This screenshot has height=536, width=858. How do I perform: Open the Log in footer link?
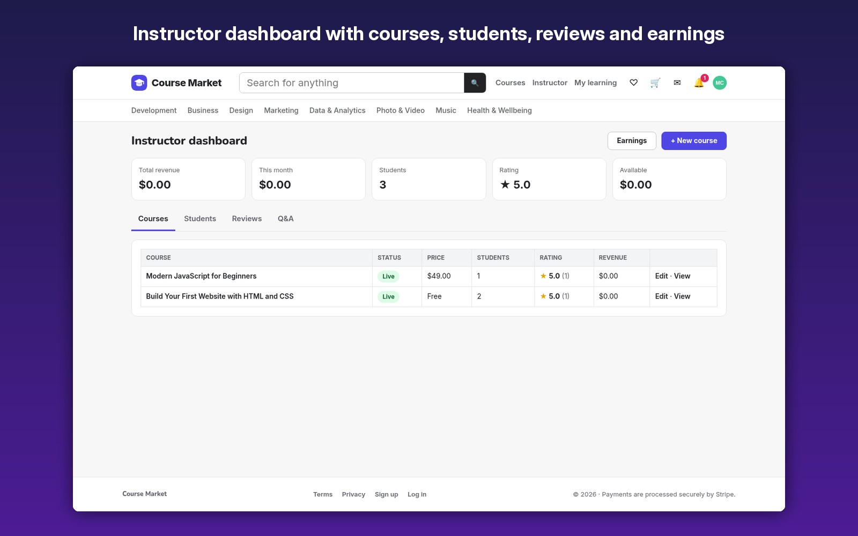(x=417, y=494)
